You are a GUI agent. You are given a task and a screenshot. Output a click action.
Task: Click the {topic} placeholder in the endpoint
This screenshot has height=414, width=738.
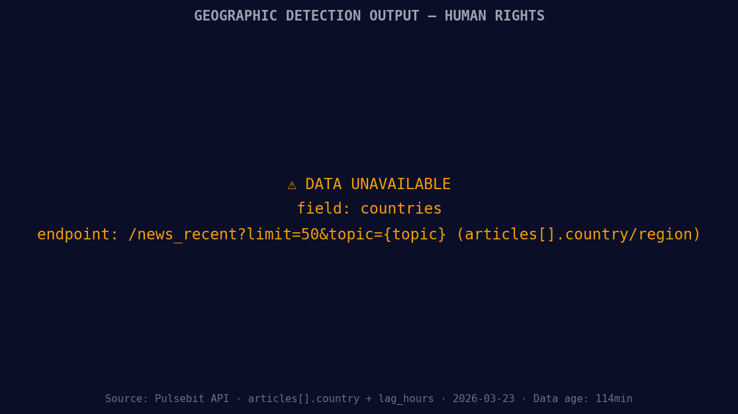click(414, 235)
